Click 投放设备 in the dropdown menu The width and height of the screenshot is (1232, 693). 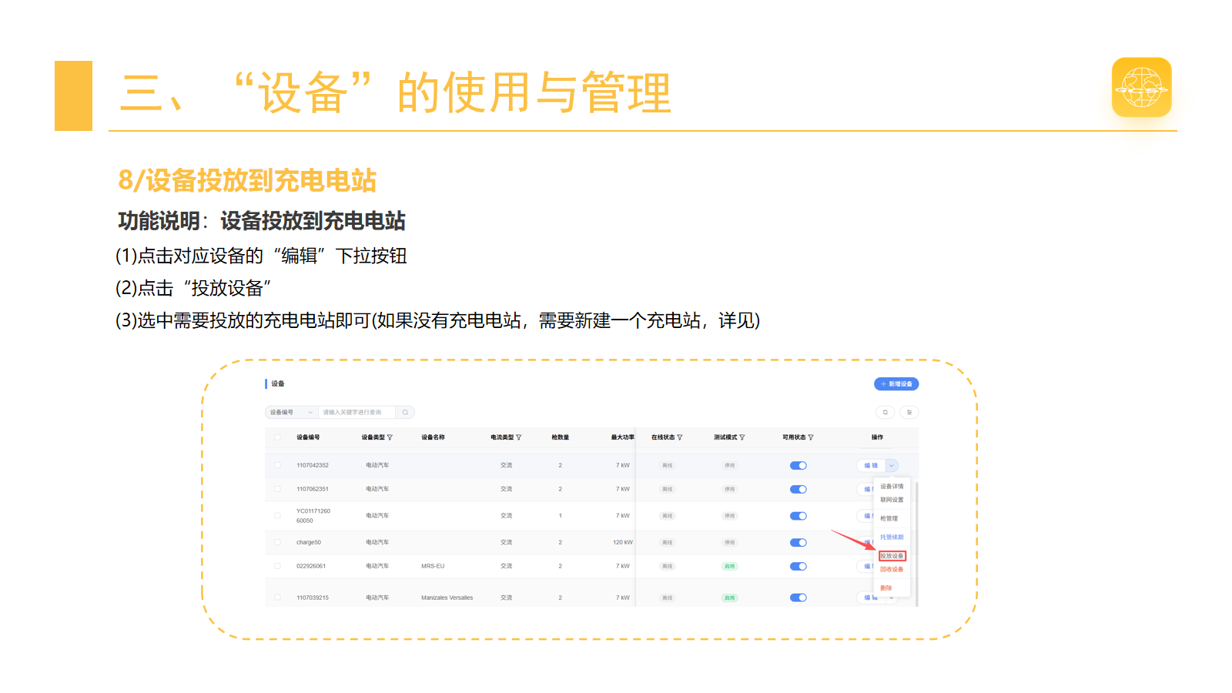tap(892, 556)
